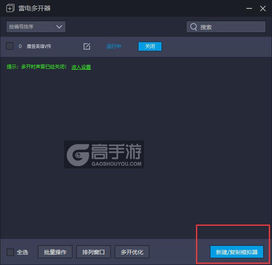The width and height of the screenshot is (272, 265).
Task: Click the 关闭 button for 魔兽英雄V传
Action: click(x=150, y=46)
